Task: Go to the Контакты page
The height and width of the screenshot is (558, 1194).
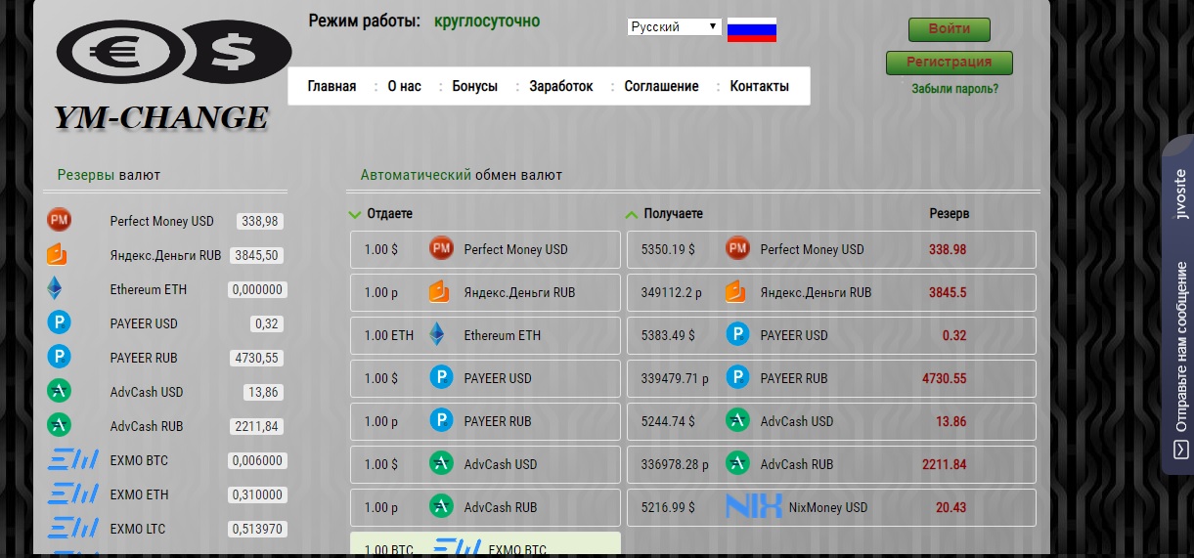Action: click(759, 86)
